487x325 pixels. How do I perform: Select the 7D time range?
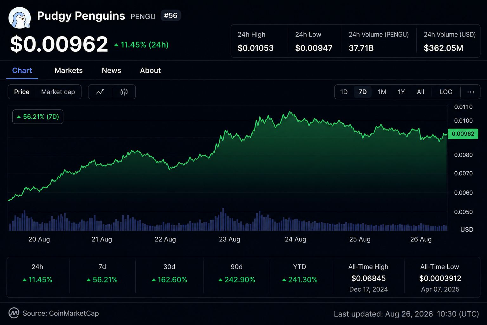point(363,92)
